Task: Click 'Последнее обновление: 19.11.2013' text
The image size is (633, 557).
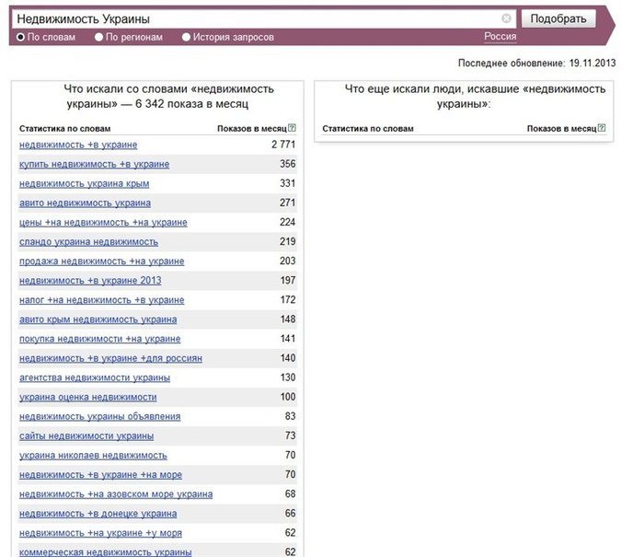Action: click(x=537, y=63)
